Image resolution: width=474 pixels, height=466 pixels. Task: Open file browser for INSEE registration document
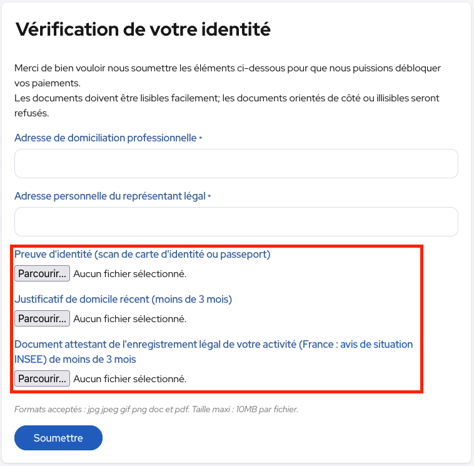[42, 378]
